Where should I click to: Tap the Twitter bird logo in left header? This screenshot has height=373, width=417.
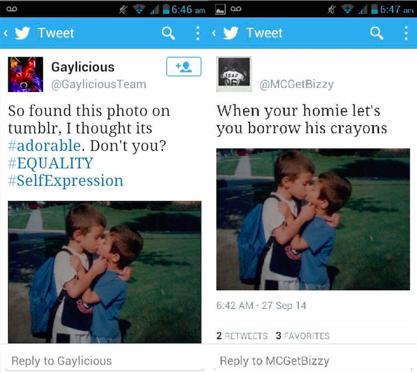(x=23, y=33)
